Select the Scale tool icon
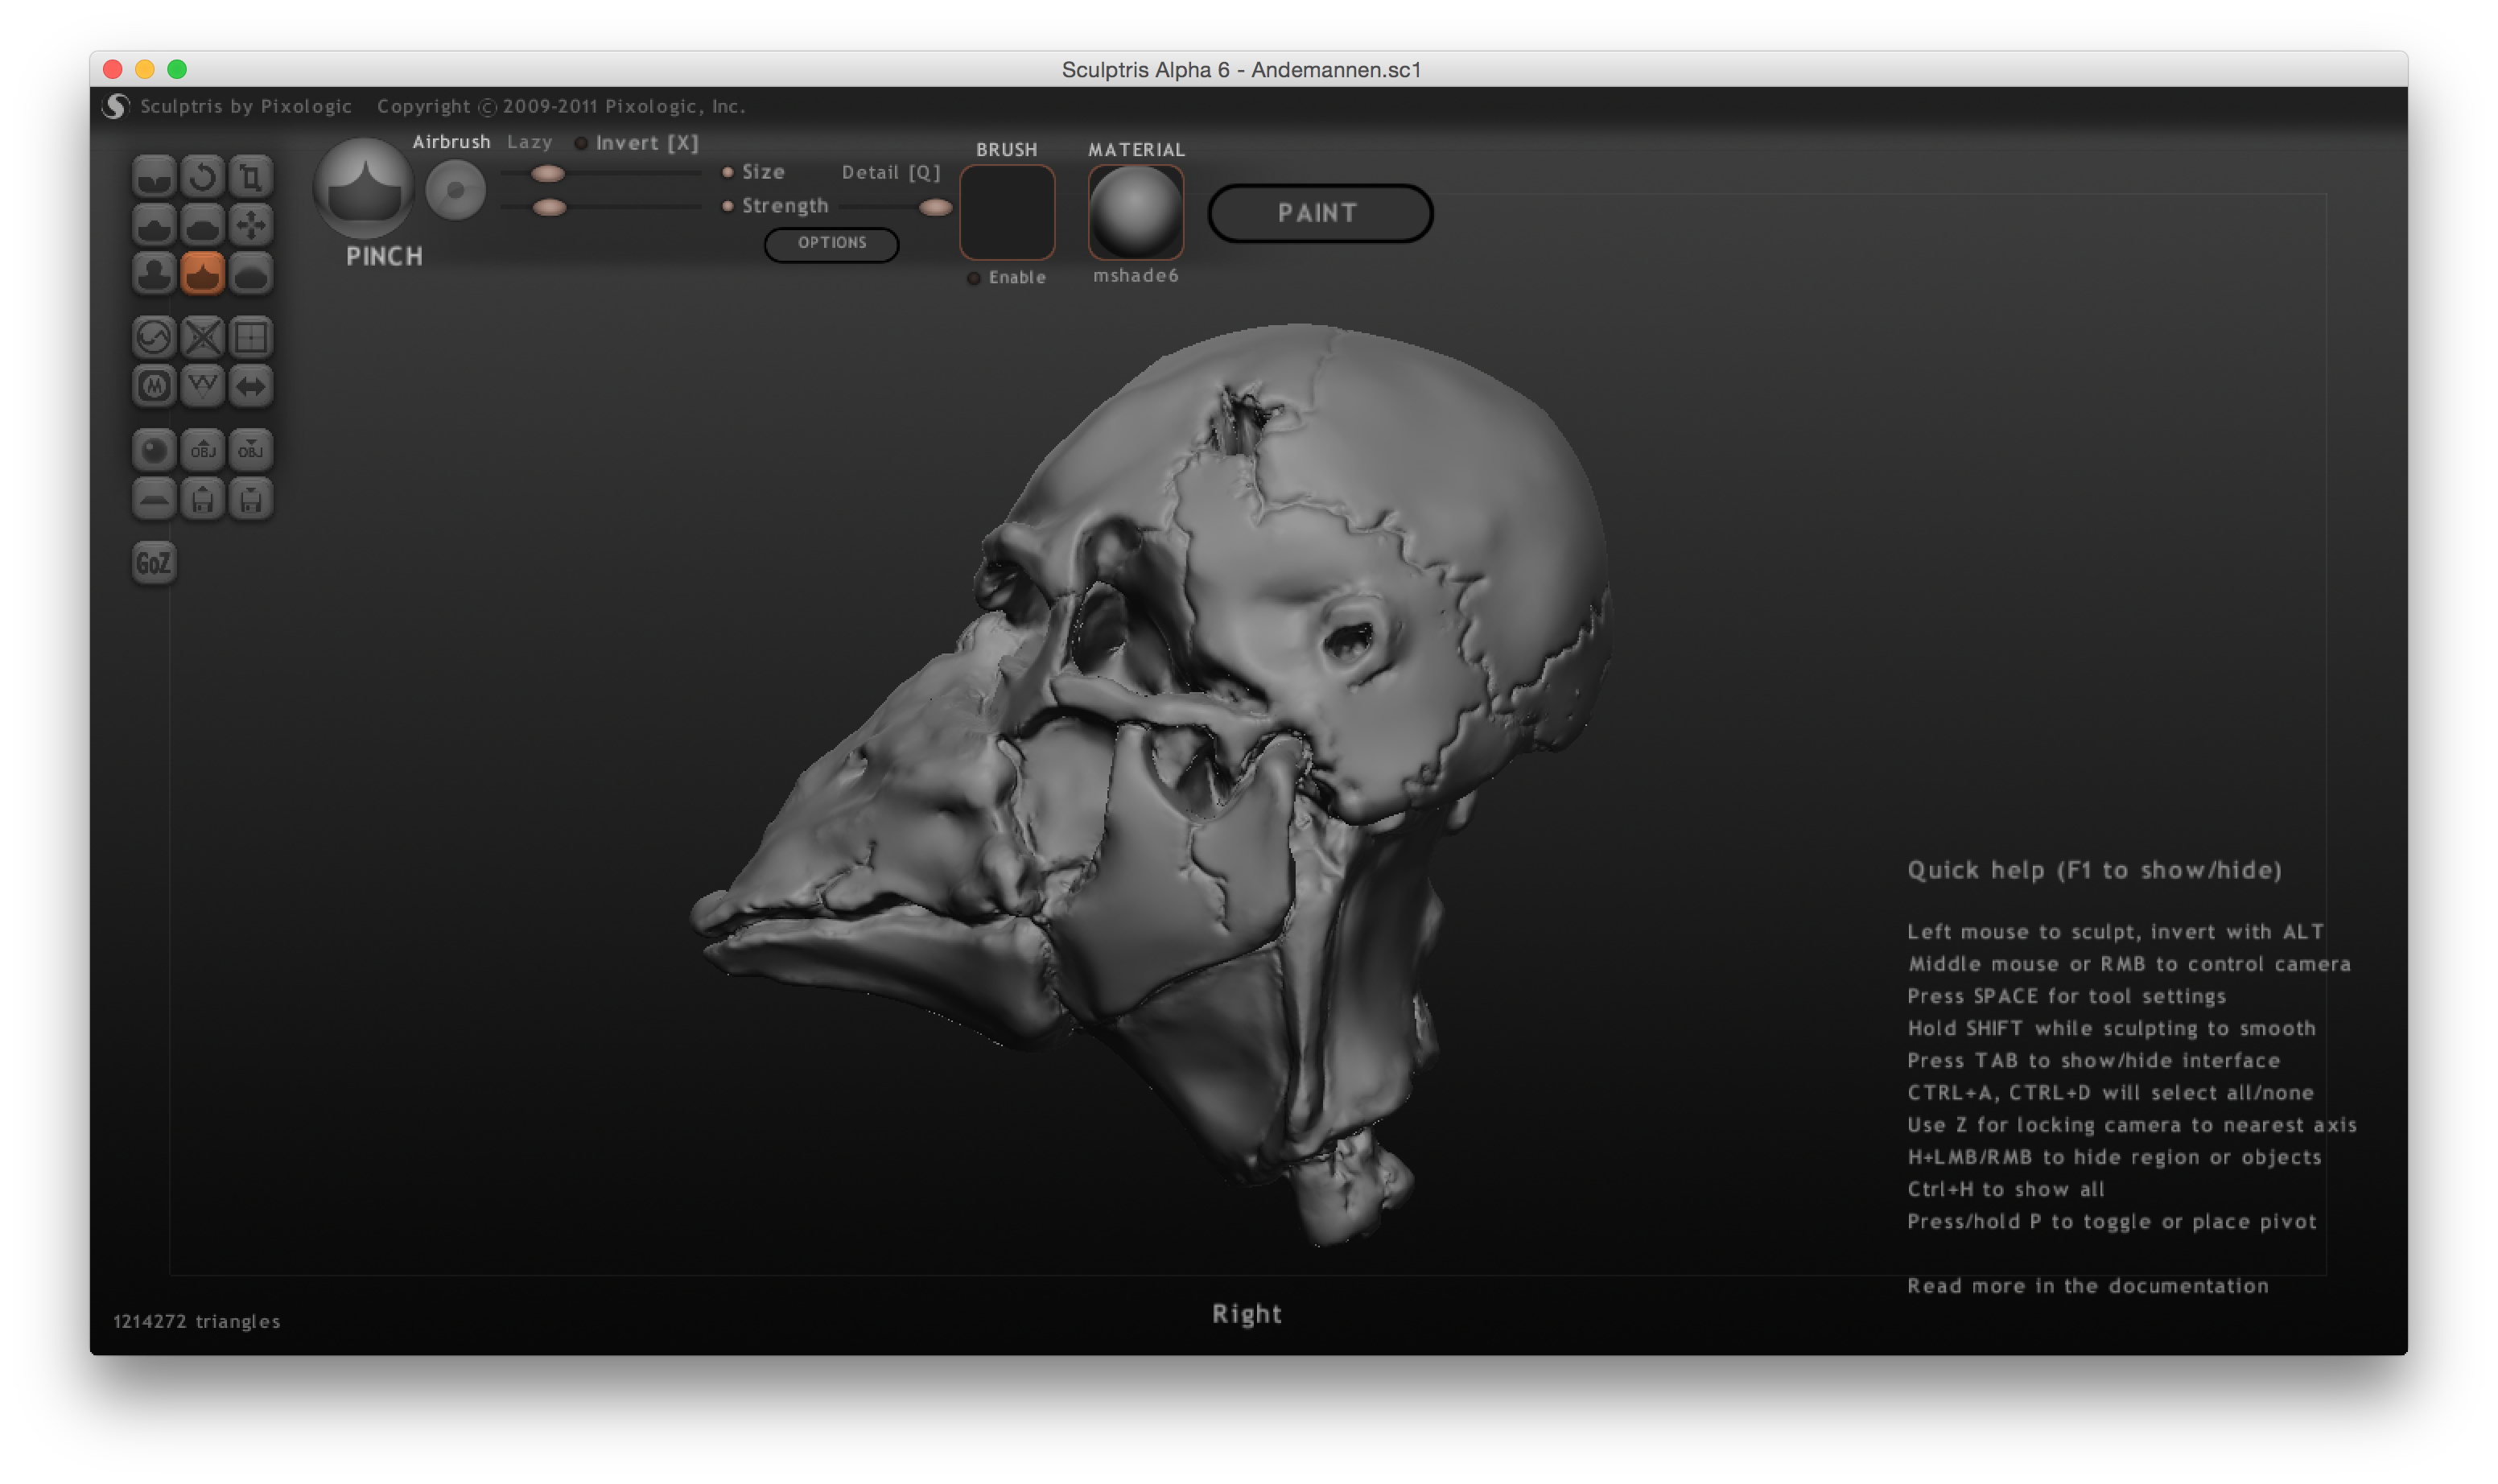 [x=251, y=177]
